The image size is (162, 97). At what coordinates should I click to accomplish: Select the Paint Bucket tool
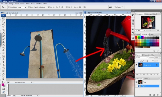click(4, 50)
